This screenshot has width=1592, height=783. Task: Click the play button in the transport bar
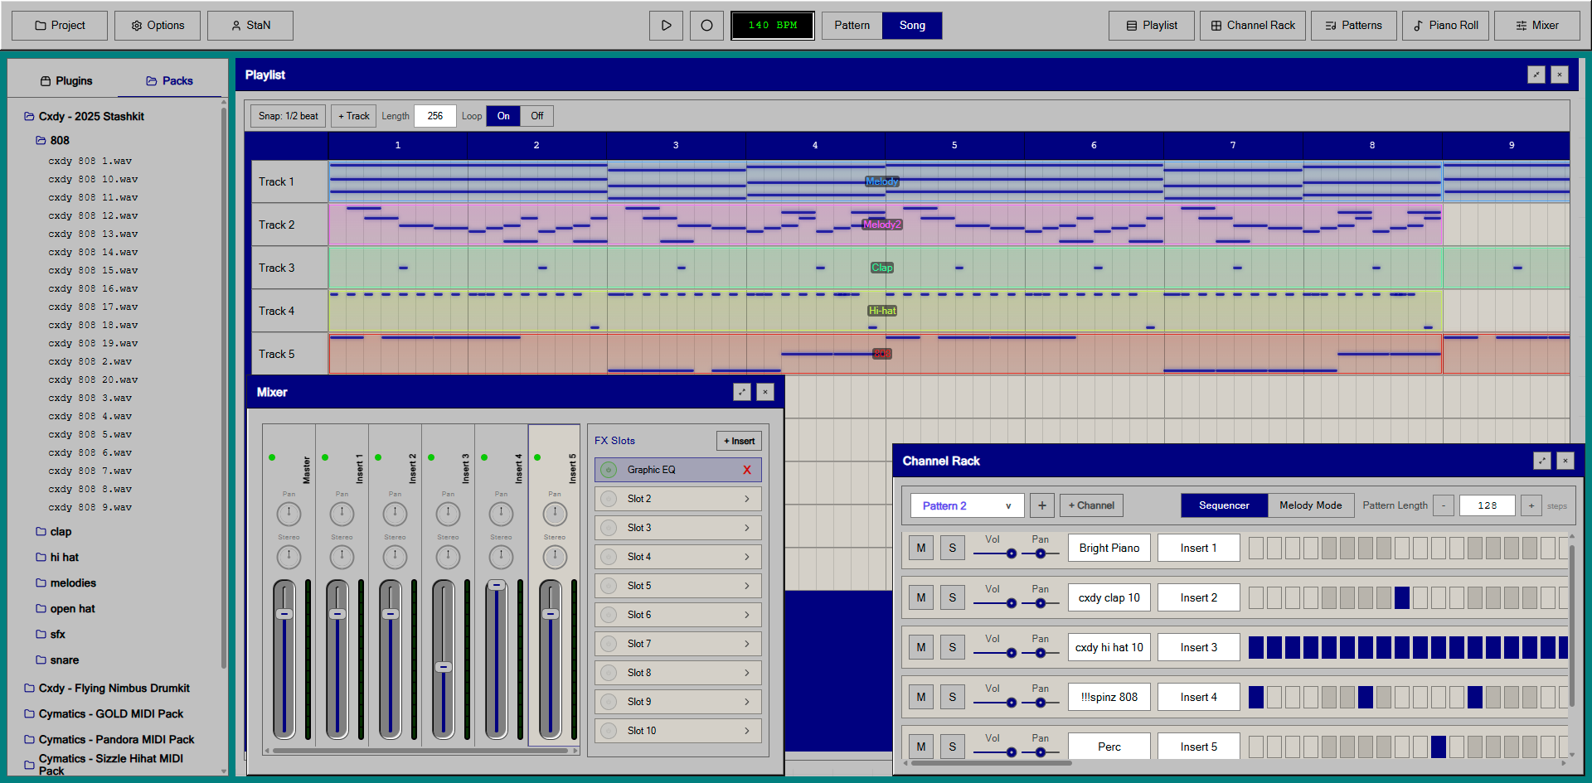[666, 26]
